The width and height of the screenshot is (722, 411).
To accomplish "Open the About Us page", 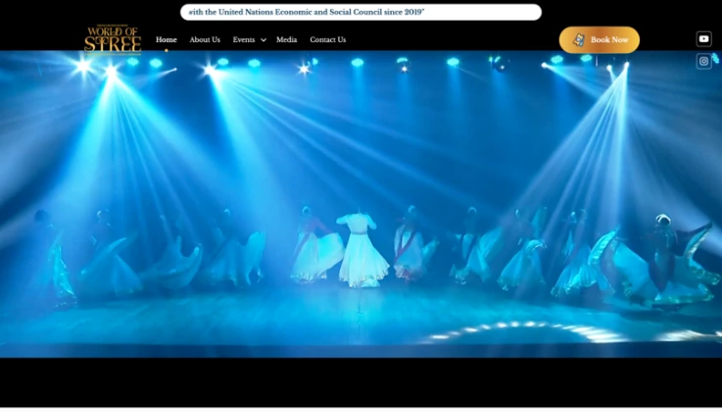I will [x=205, y=39].
